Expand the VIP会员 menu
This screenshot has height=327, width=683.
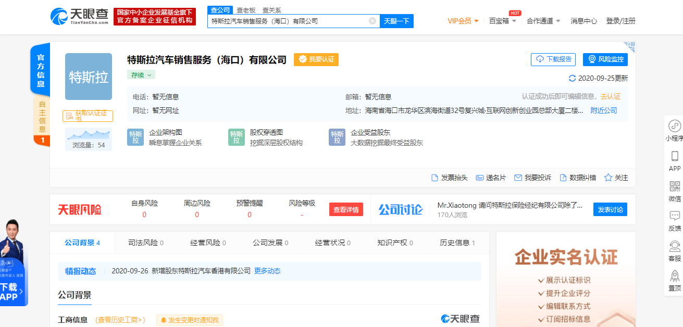[463, 21]
